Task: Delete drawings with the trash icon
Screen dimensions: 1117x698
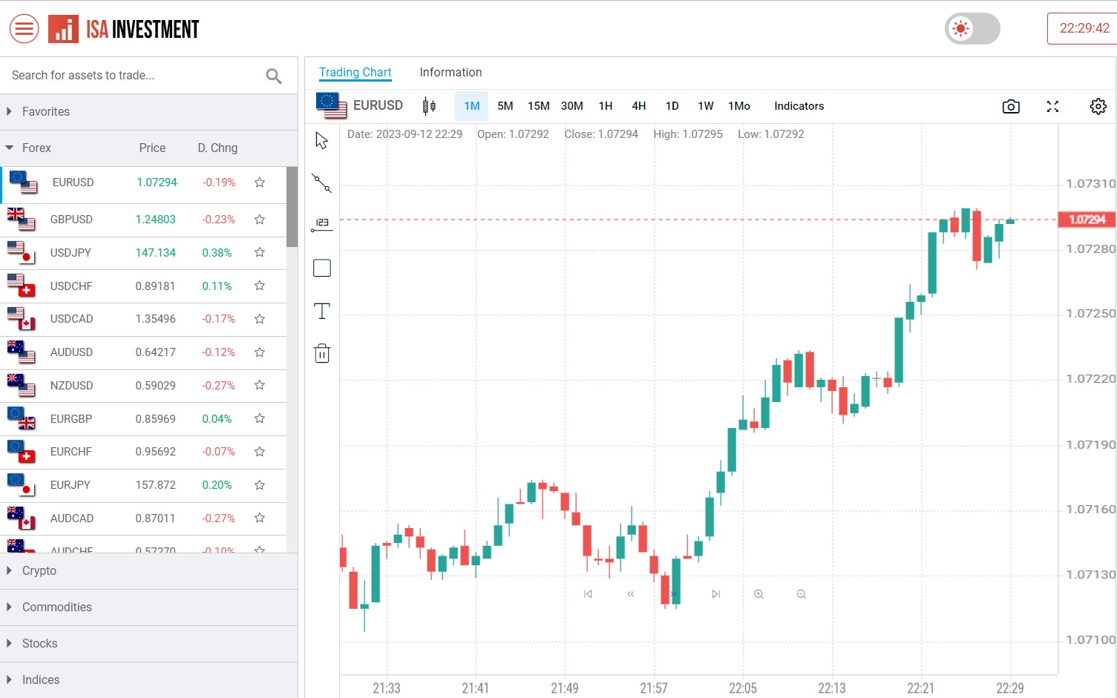Action: point(322,353)
